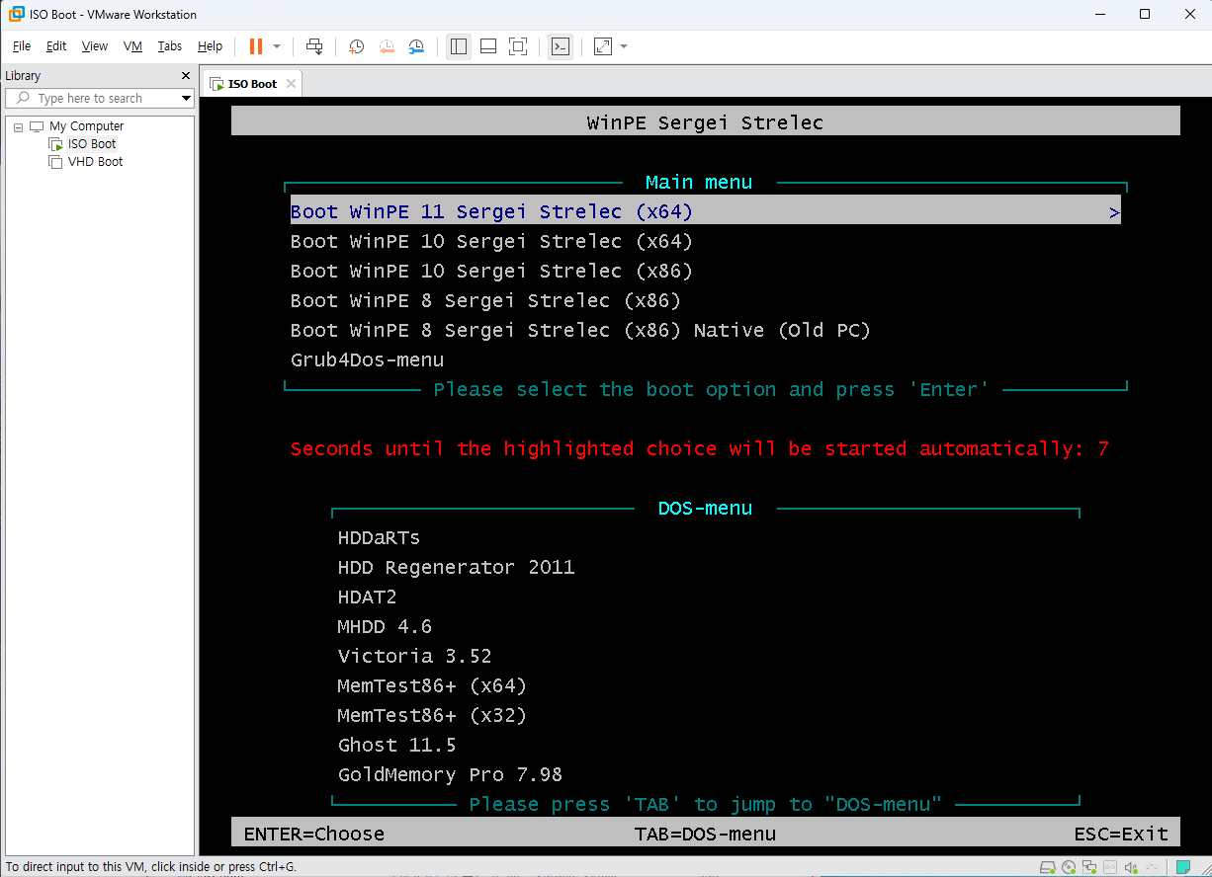1212x877 pixels.
Task: Select the Grub4Dos-menu entry
Action: [367, 359]
